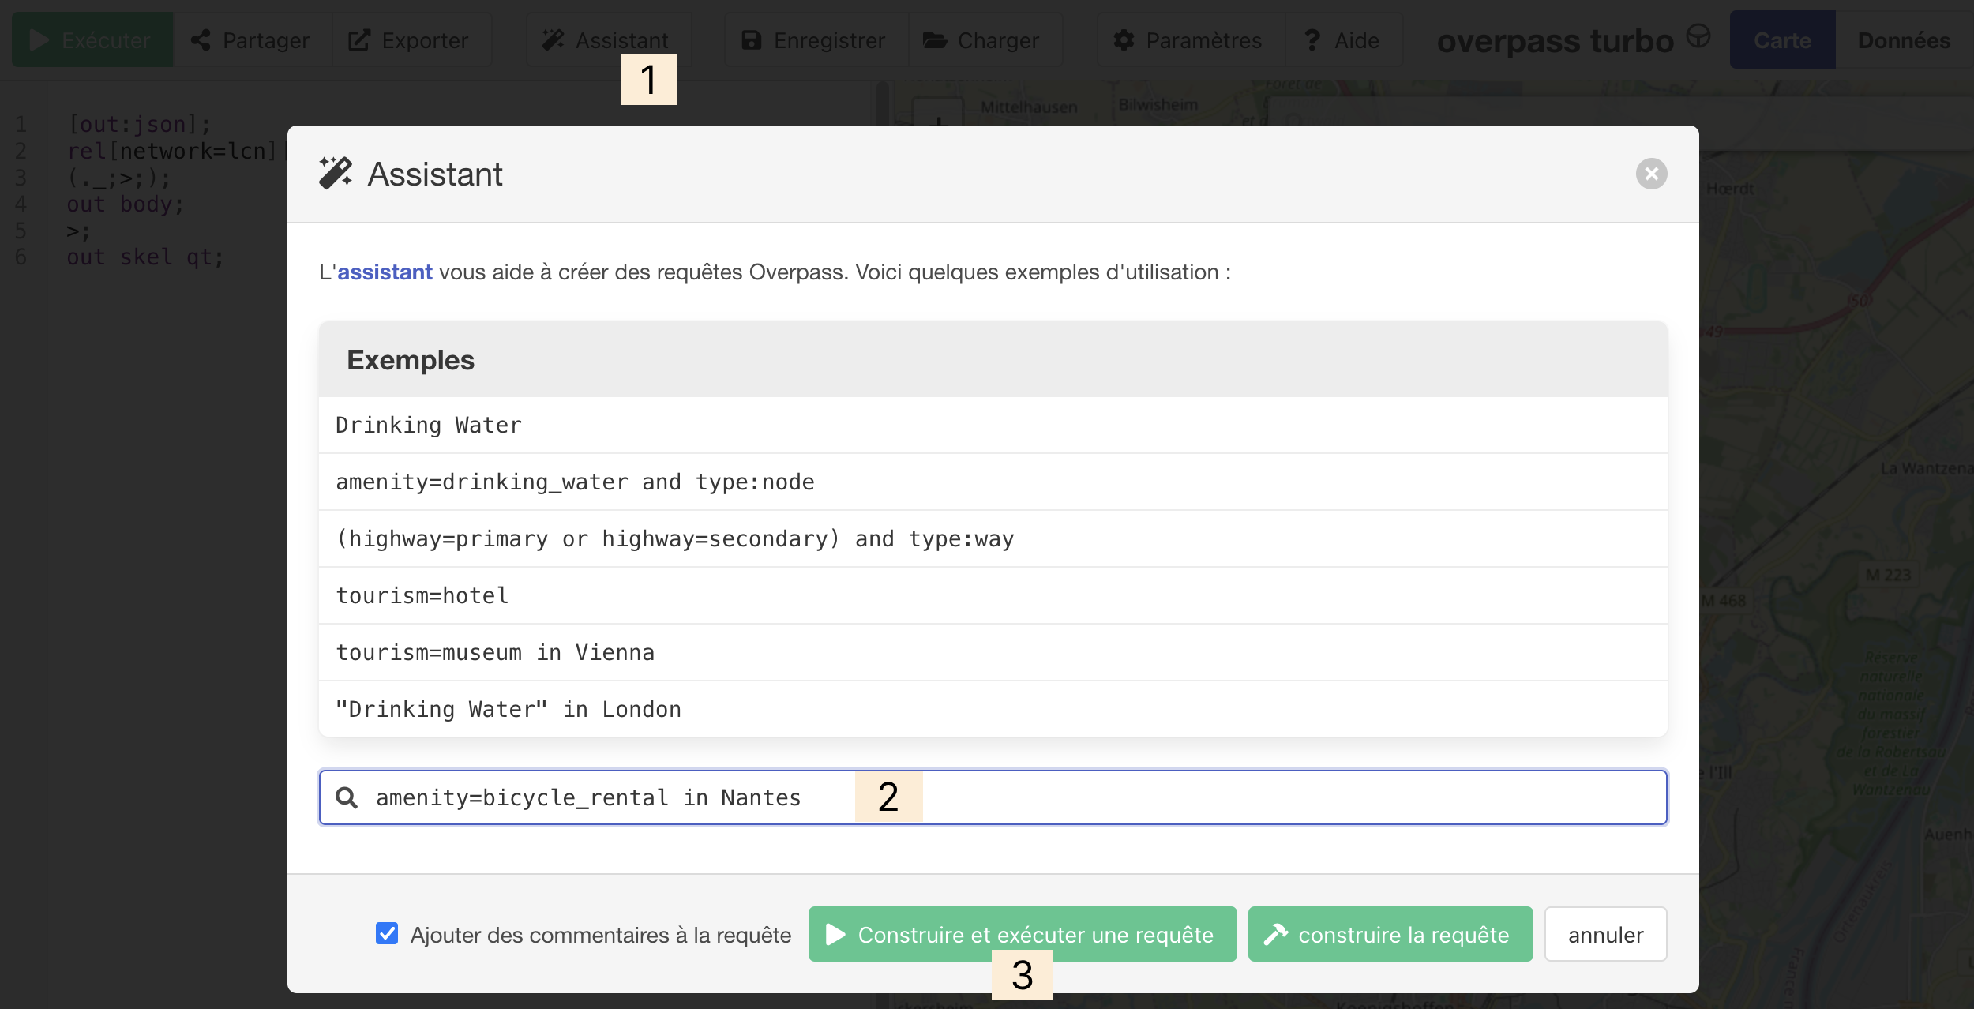Click the annuler cancel button
1974x1009 pixels.
click(1606, 934)
